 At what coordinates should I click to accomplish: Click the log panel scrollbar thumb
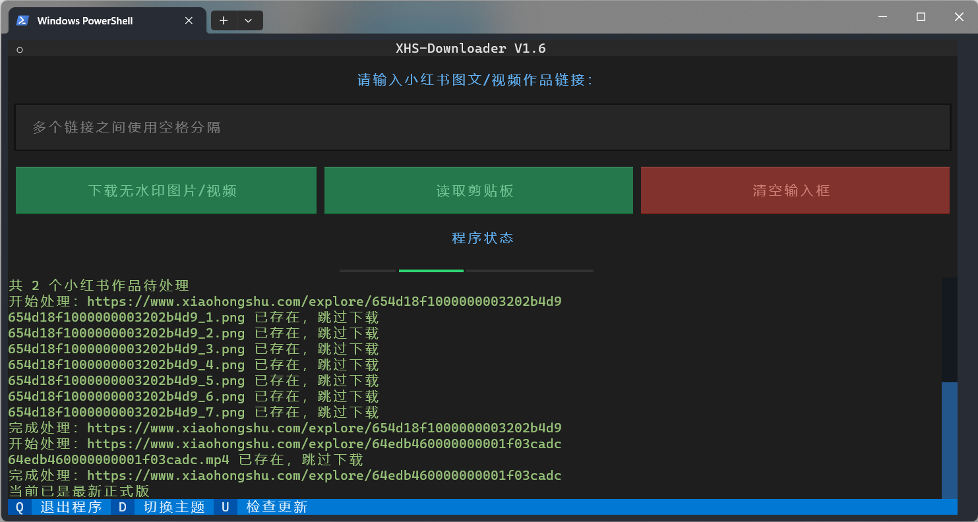point(949,440)
